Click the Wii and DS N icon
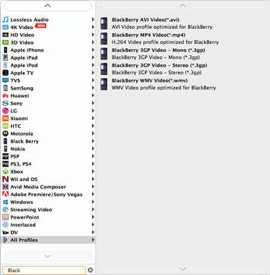 (5, 179)
